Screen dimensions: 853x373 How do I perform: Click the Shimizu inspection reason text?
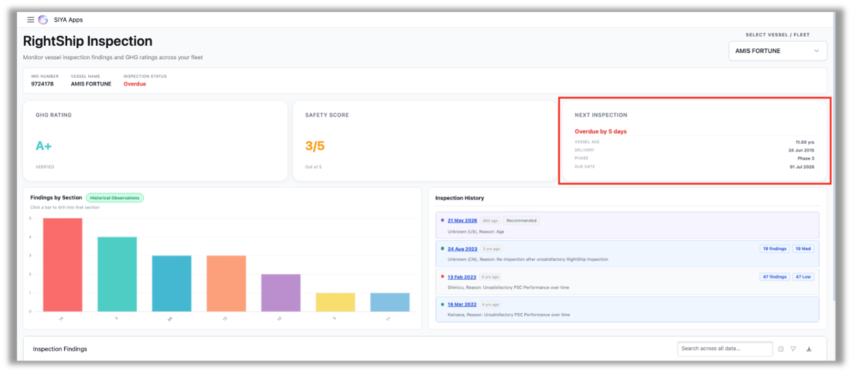tap(508, 287)
